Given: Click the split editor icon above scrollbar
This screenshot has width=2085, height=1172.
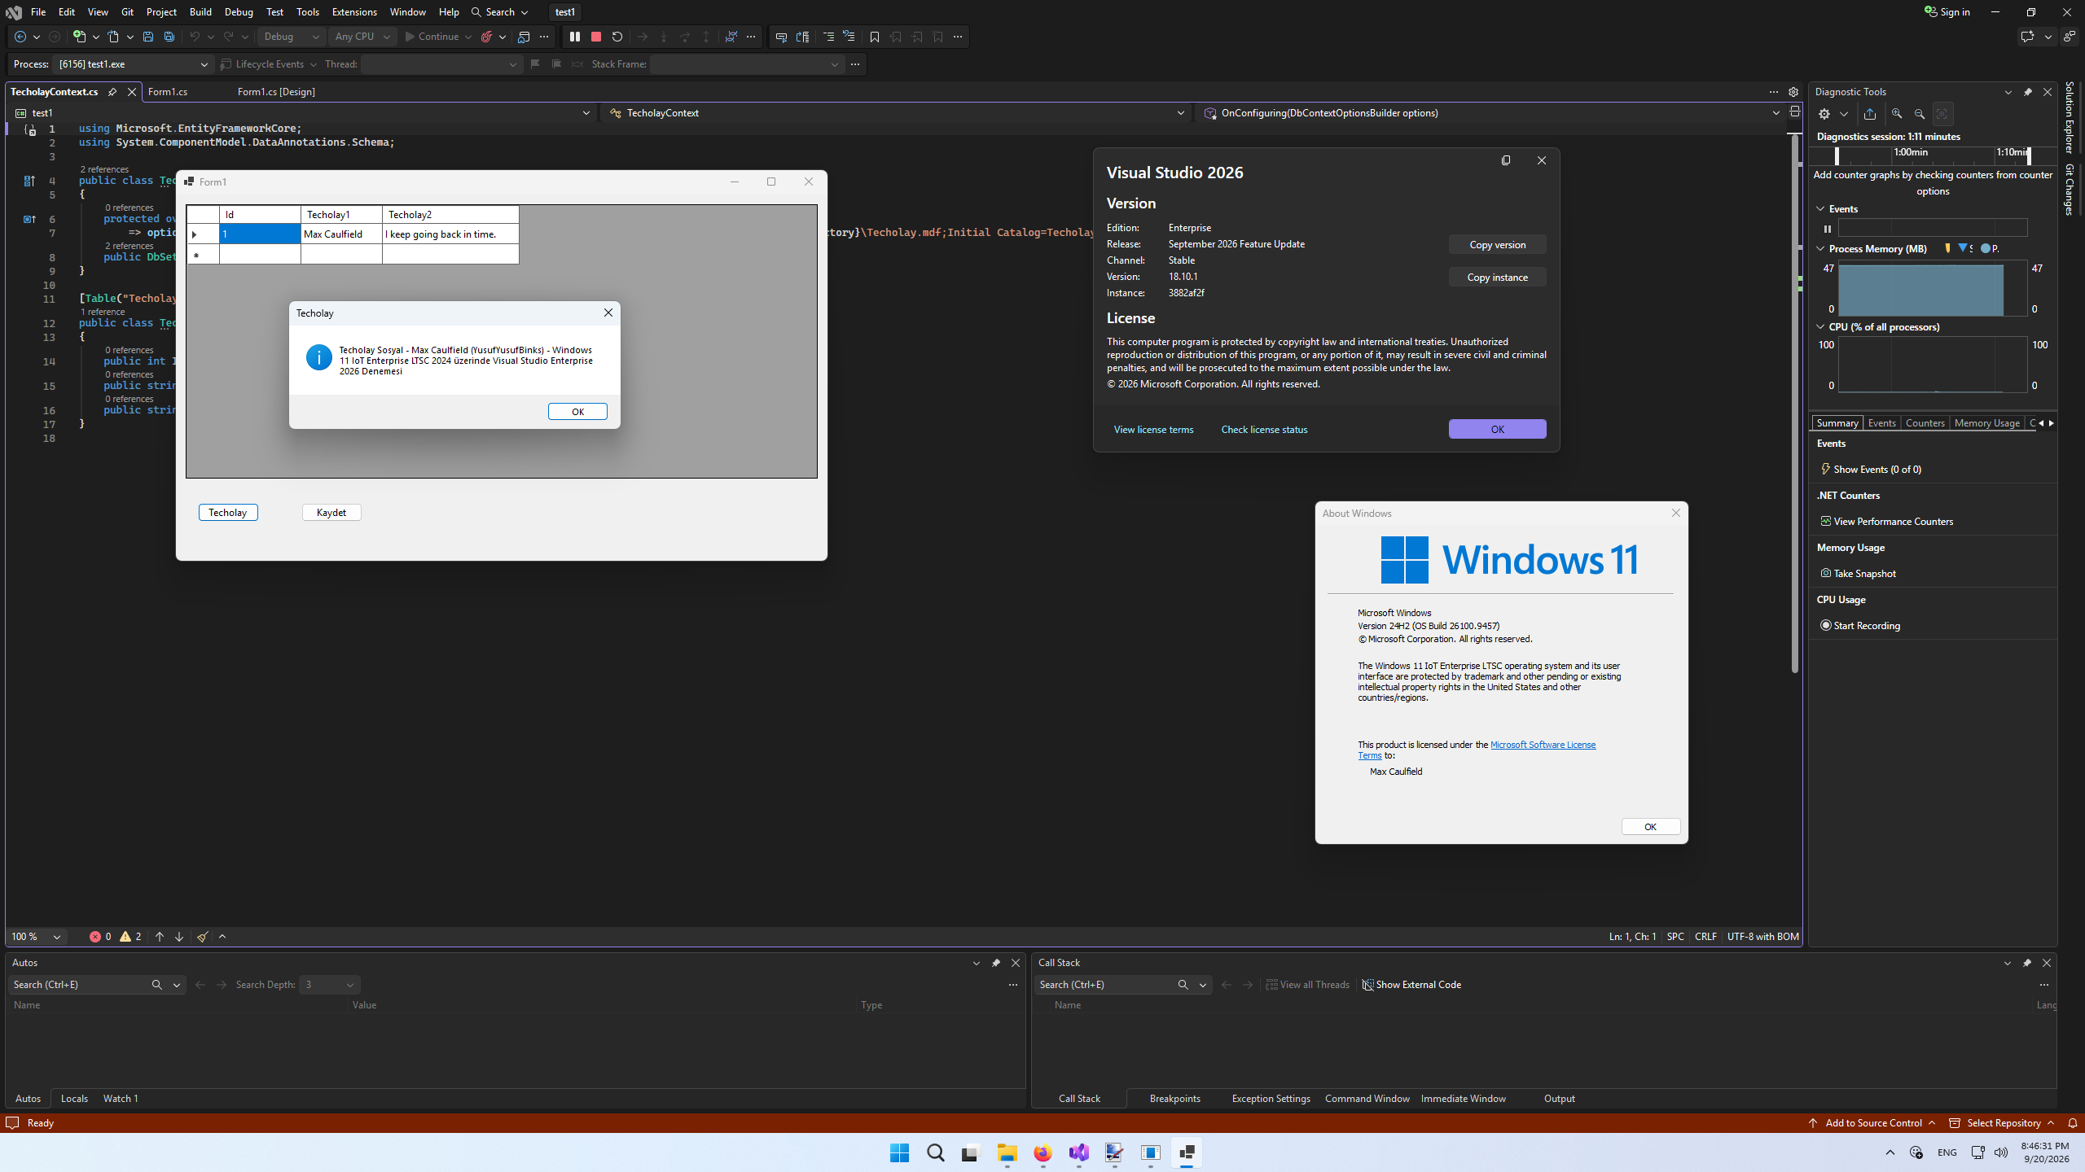Looking at the screenshot, I should [x=1794, y=112].
